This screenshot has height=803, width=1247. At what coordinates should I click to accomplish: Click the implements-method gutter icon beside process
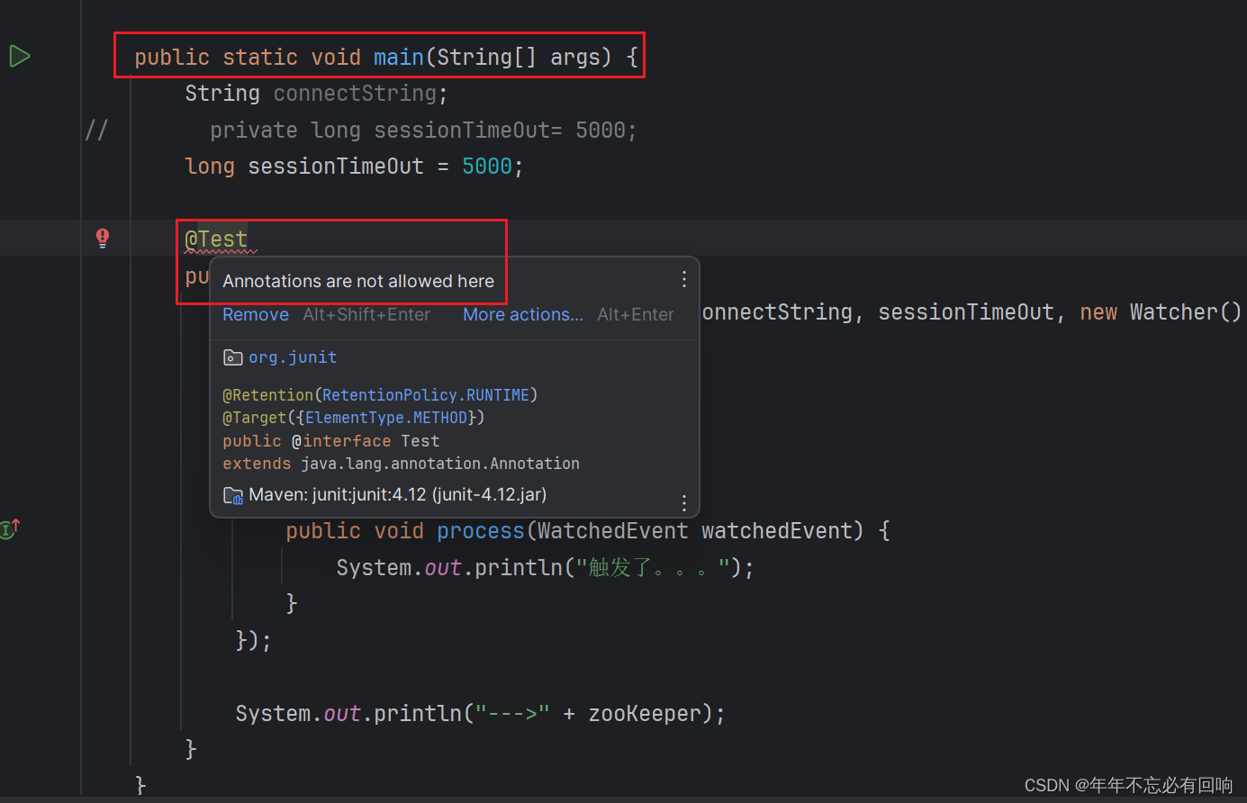pyautogui.click(x=11, y=528)
